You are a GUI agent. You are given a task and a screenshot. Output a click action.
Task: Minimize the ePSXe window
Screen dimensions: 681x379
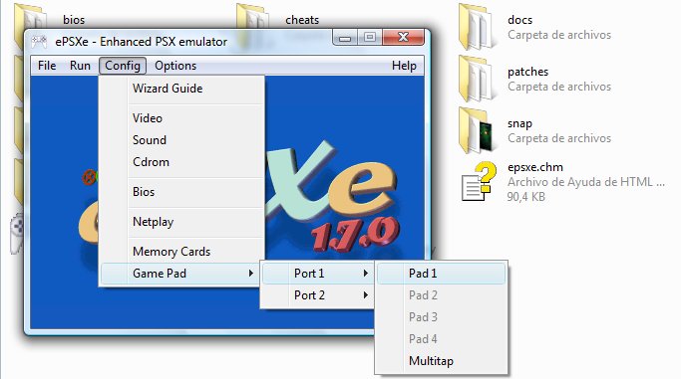345,37
